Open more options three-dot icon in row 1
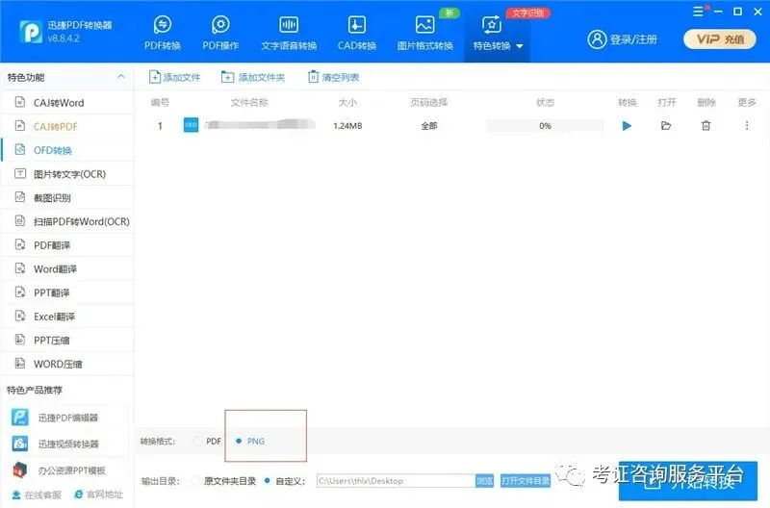The image size is (770, 508). (747, 126)
